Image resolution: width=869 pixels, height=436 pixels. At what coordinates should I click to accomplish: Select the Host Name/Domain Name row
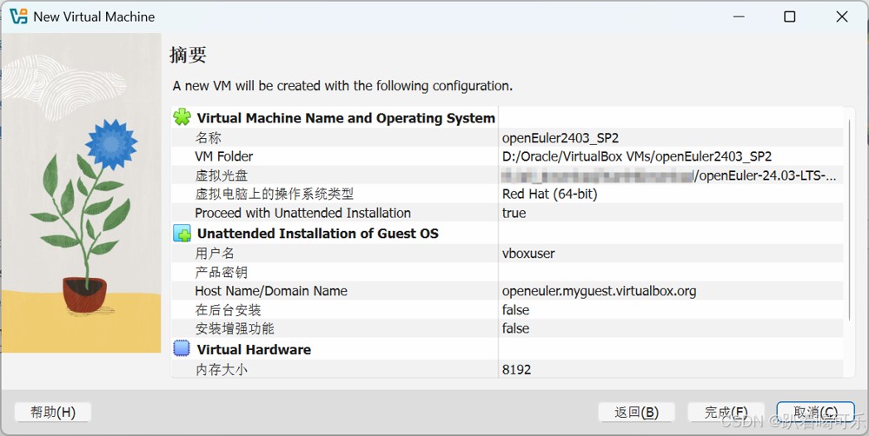click(x=504, y=291)
